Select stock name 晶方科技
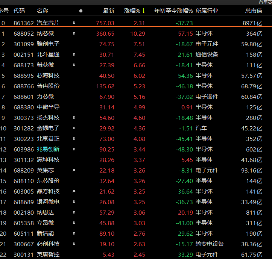This screenshot has width=272, height=259. point(48,191)
